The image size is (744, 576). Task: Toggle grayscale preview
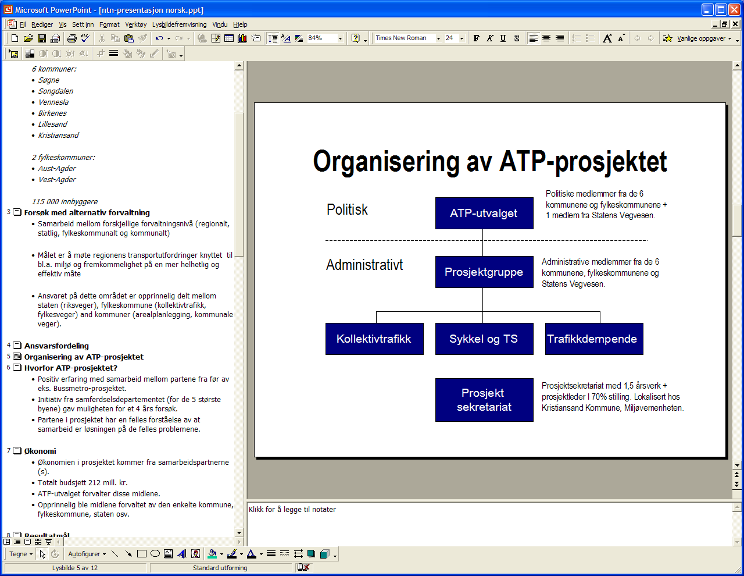tap(299, 38)
